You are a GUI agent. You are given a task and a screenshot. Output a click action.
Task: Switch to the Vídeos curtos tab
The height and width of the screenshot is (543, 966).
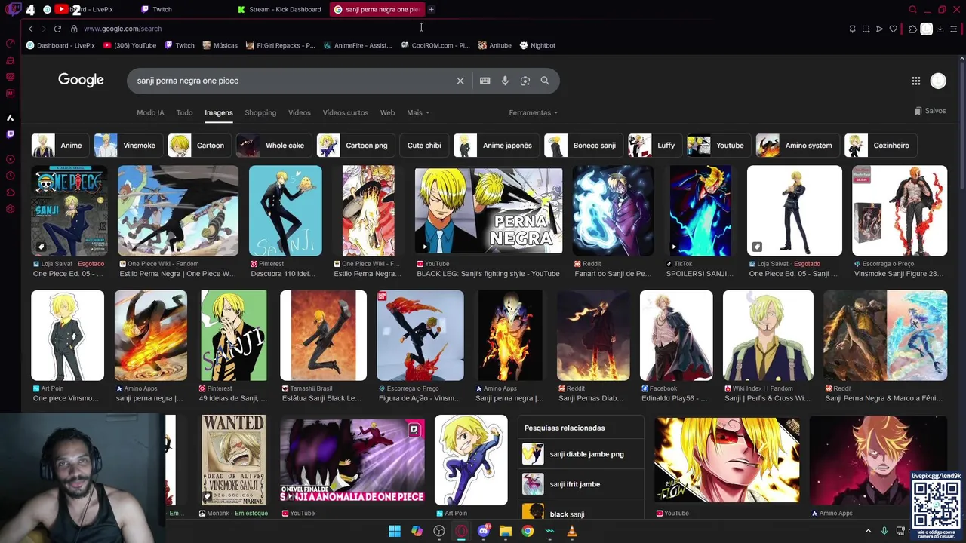[x=346, y=112]
